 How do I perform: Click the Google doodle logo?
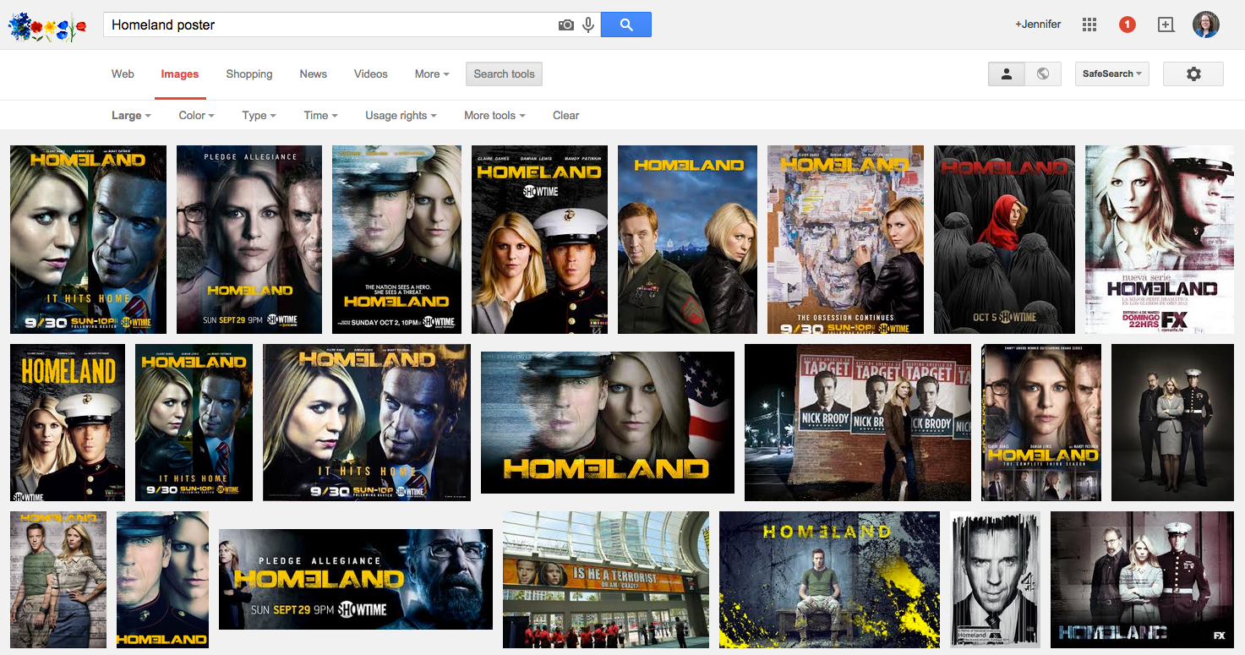click(47, 26)
